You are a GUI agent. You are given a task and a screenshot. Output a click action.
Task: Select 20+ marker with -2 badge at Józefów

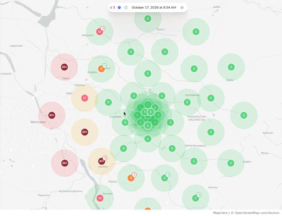(x=102, y=161)
